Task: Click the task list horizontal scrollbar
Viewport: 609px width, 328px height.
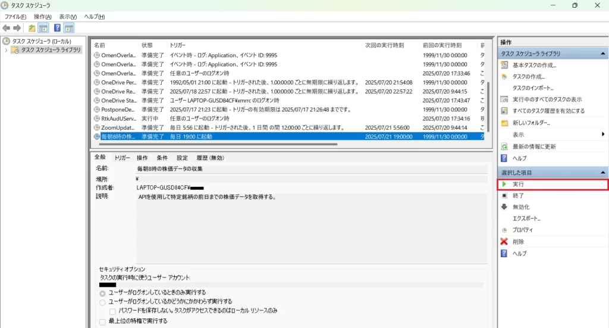Action: (238, 144)
